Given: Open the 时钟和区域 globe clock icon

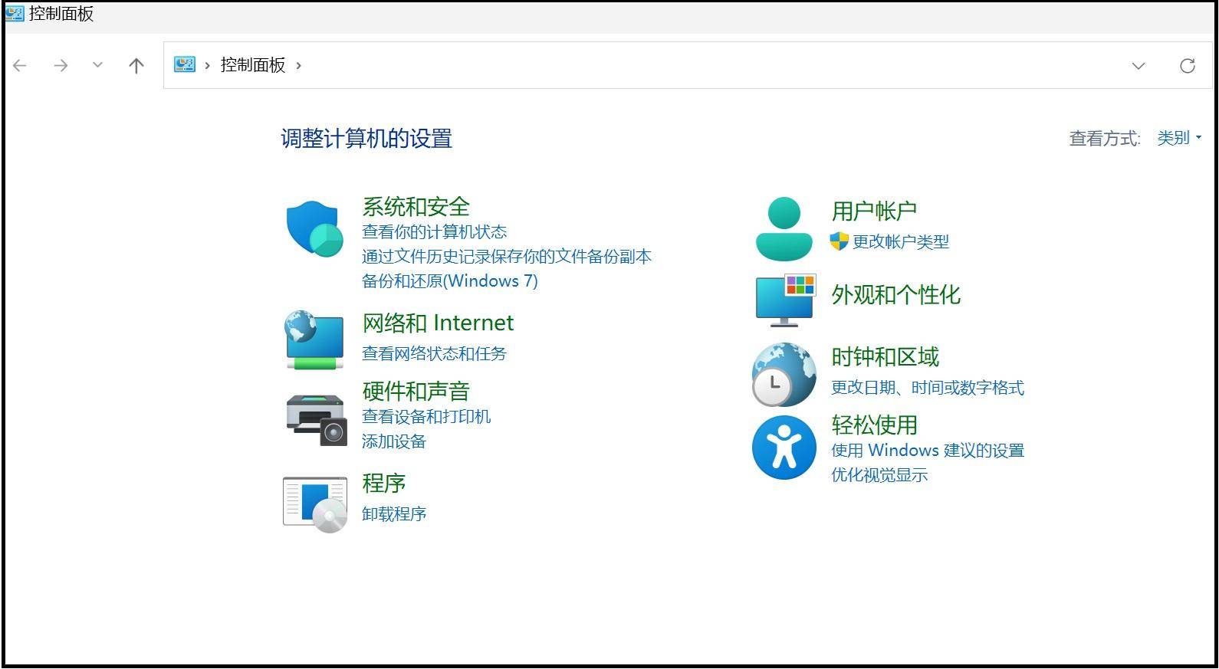Looking at the screenshot, I should pos(784,374).
